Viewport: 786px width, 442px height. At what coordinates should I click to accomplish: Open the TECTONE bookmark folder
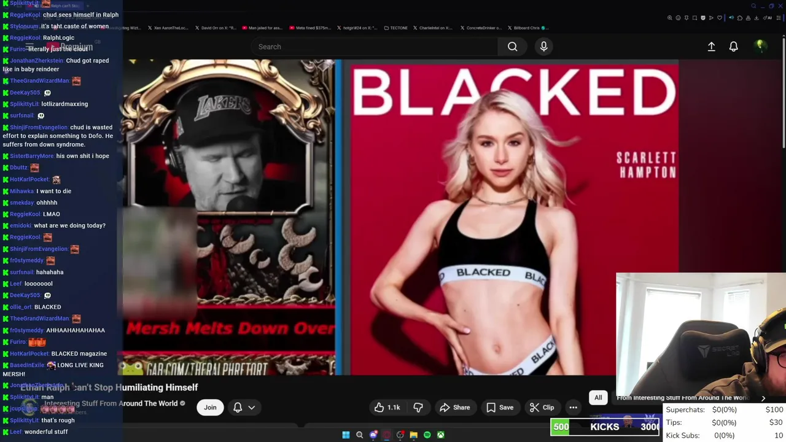click(x=395, y=28)
